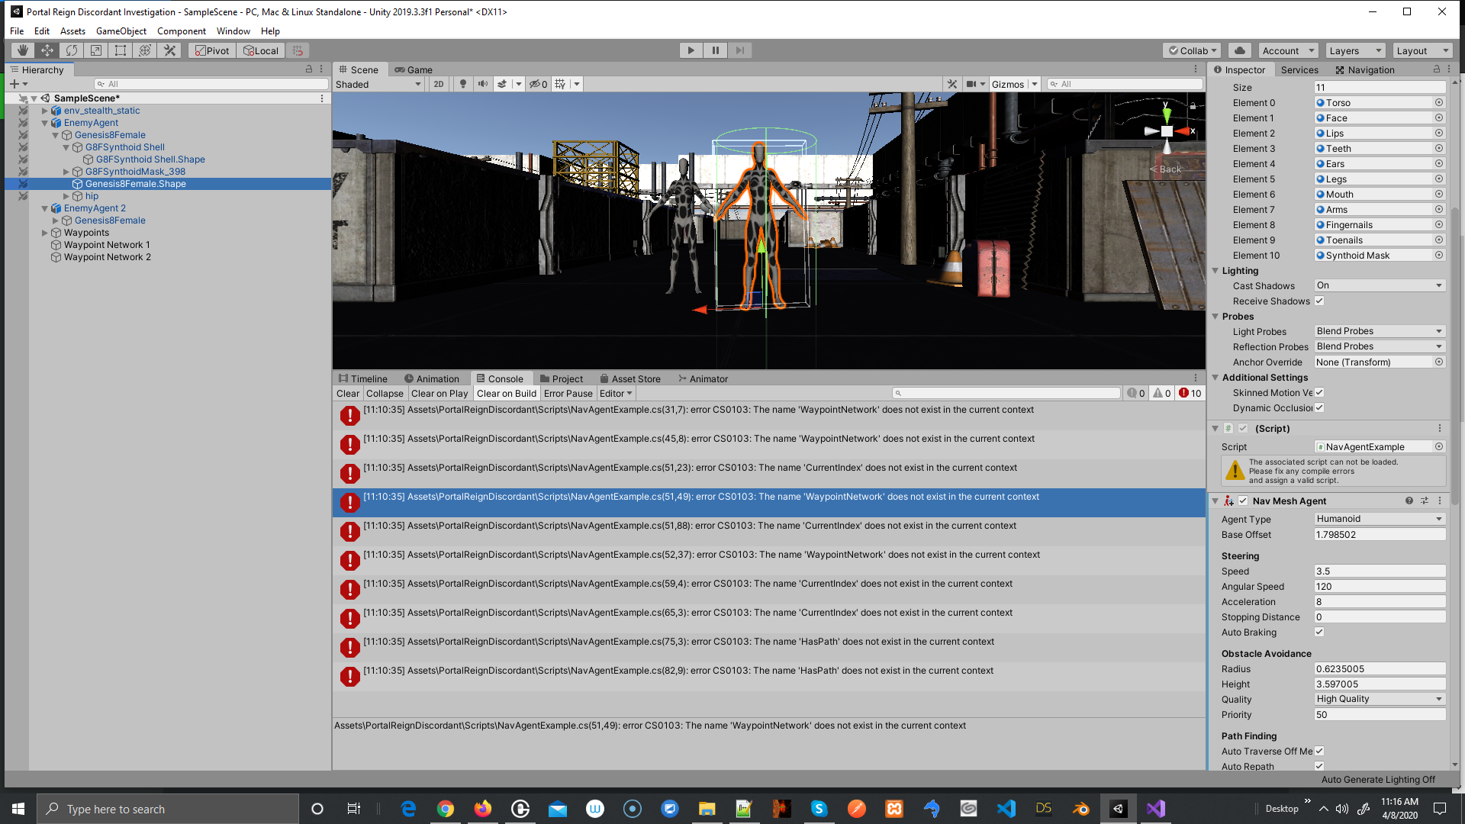Select the Rotate tool
This screenshot has height=824, width=1465.
72,50
